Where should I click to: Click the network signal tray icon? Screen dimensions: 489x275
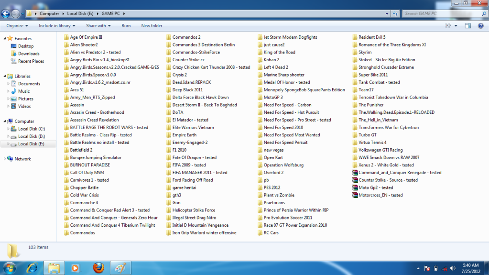tap(445, 268)
